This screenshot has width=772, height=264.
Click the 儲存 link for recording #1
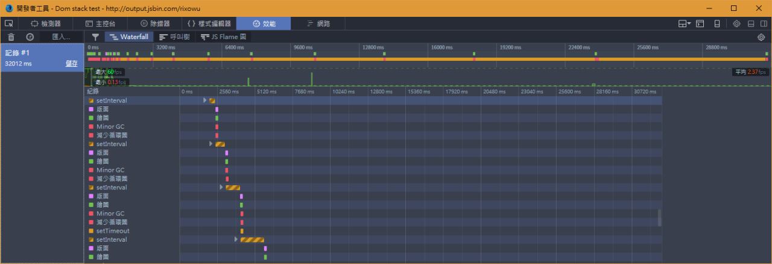pyautogui.click(x=71, y=63)
